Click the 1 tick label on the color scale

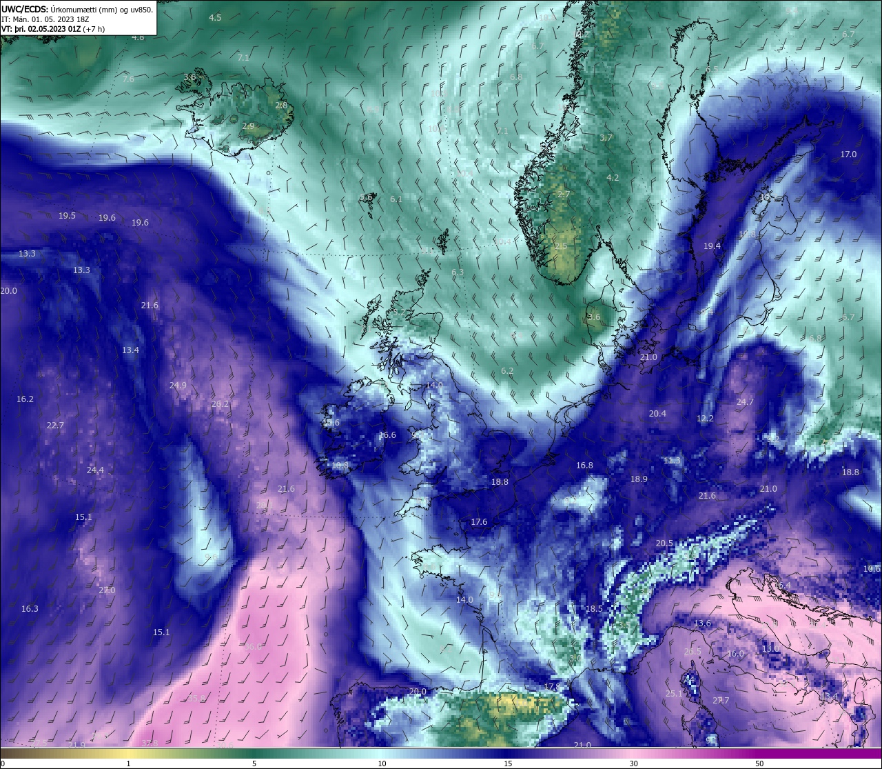pos(129,763)
